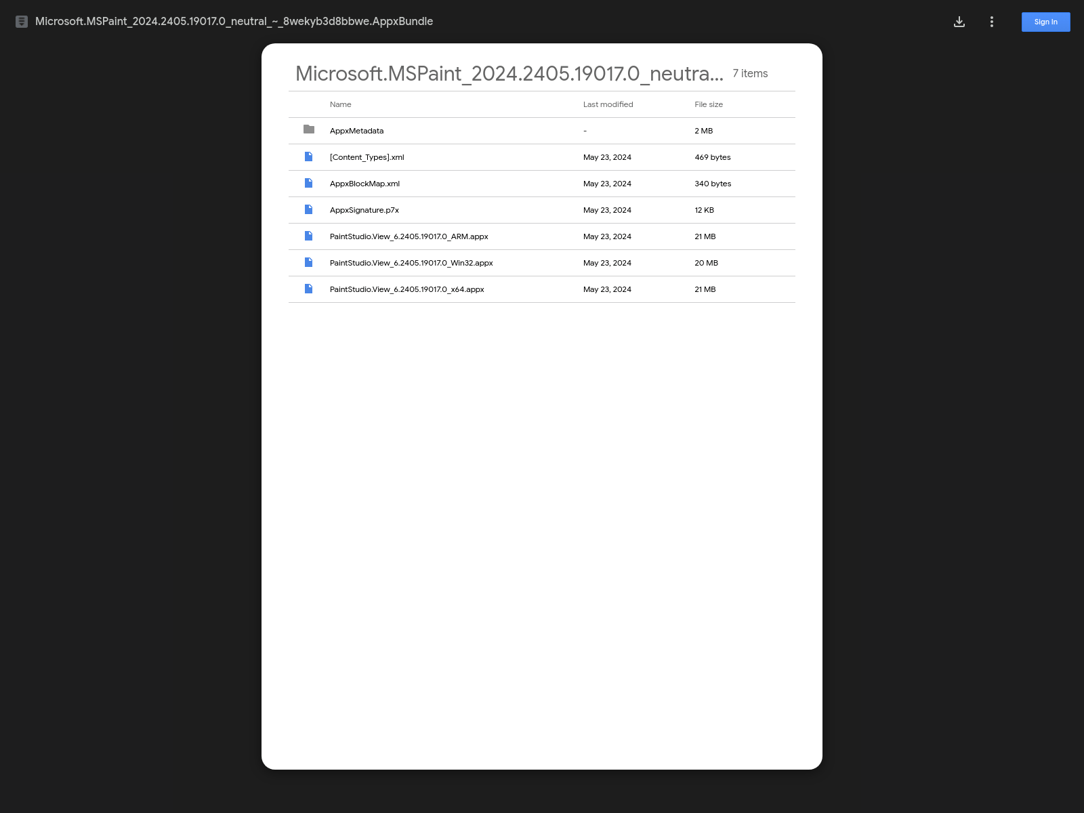Click the AppxMetadata folder icon
Screen dimensions: 1084x813
tap(309, 129)
